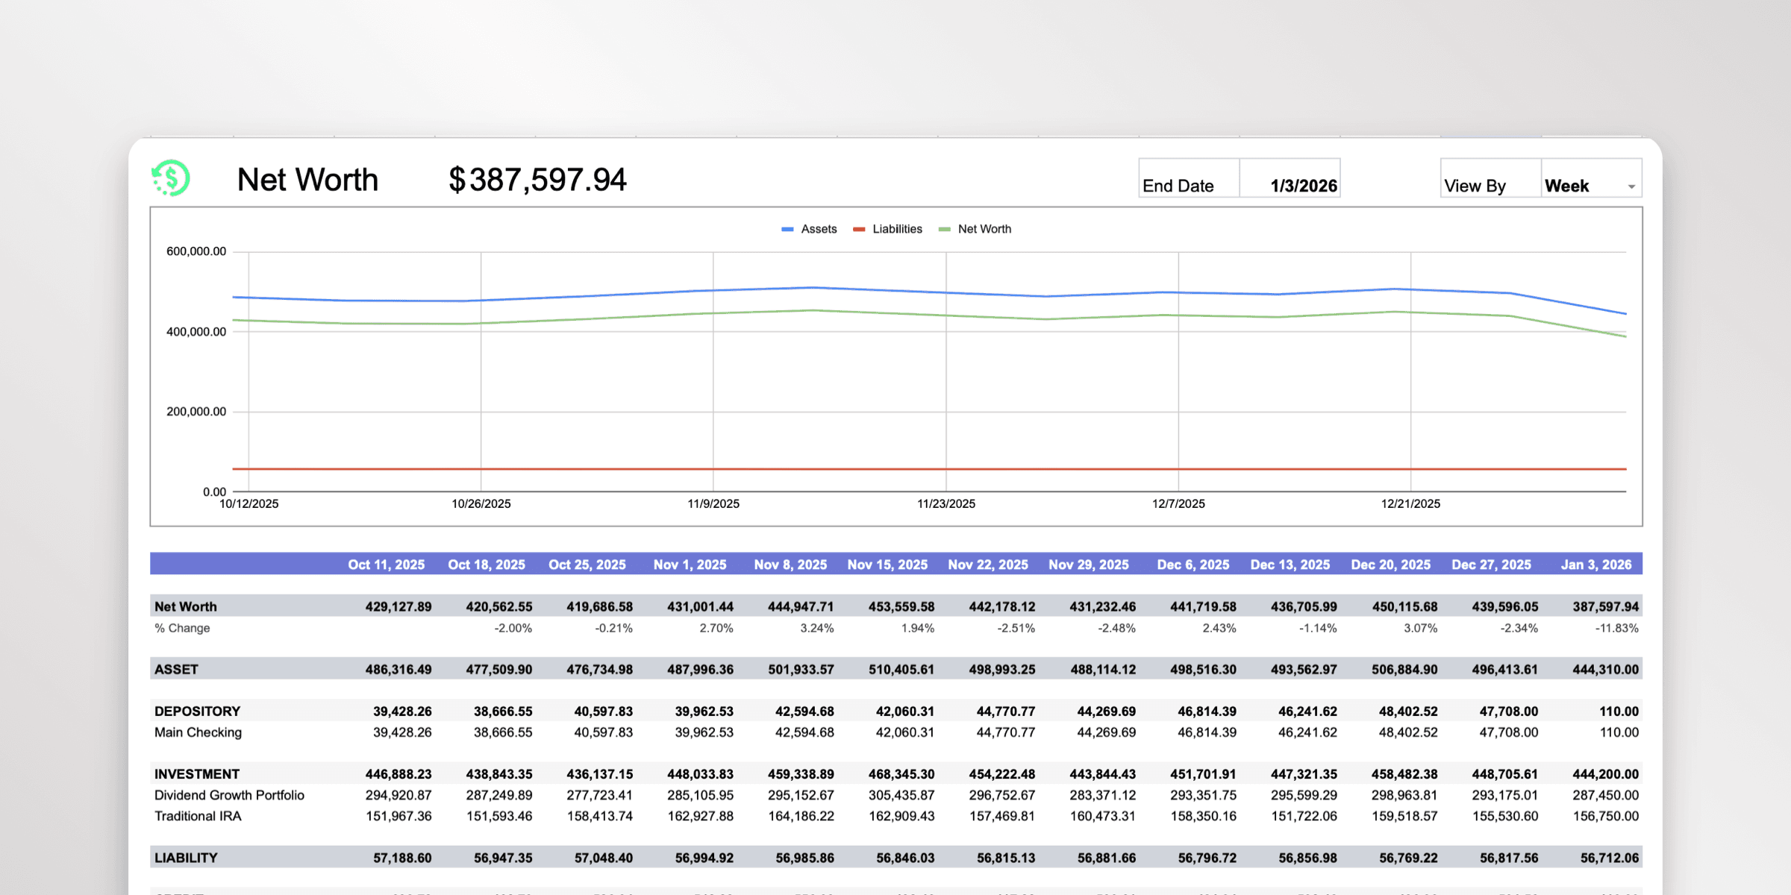Click the Net Worth title heading

point(307,179)
